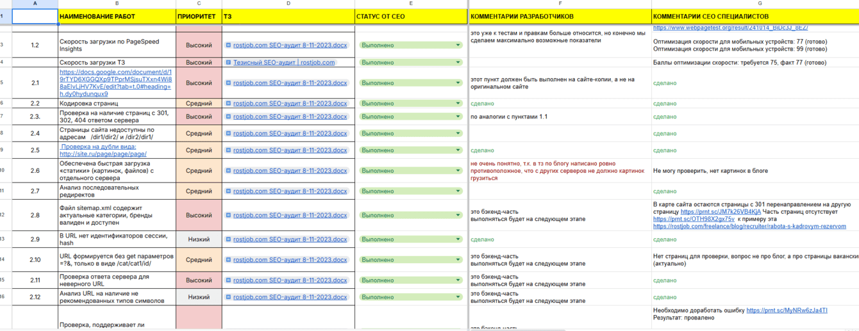Open the rostjob.com SEO-аудит link in row 2.12

coord(290,297)
